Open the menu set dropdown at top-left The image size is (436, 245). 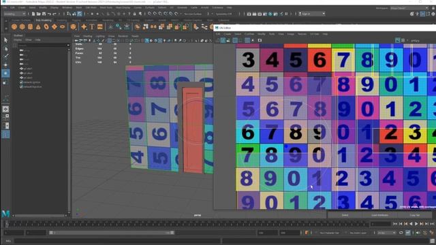pyautogui.click(x=14, y=14)
